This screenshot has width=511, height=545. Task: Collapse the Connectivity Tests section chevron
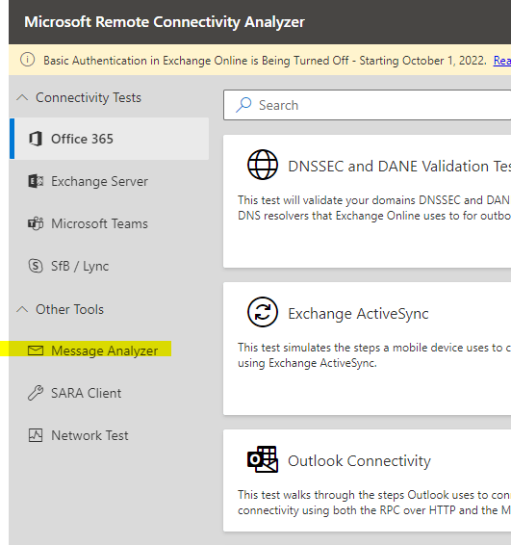pyautogui.click(x=22, y=97)
